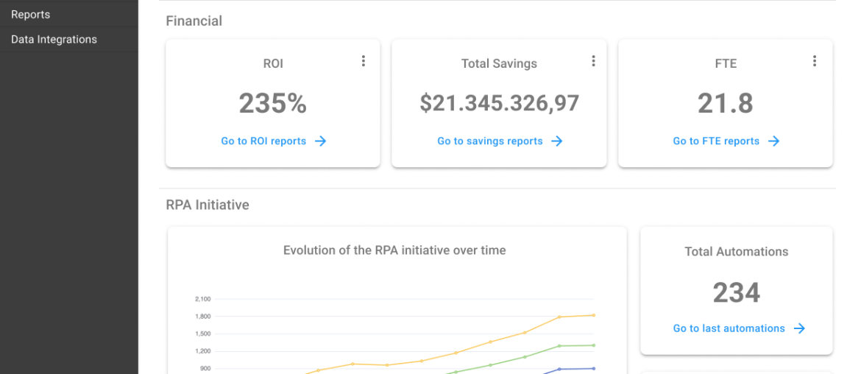
Task: Open the ROI card options menu
Action: (x=363, y=61)
